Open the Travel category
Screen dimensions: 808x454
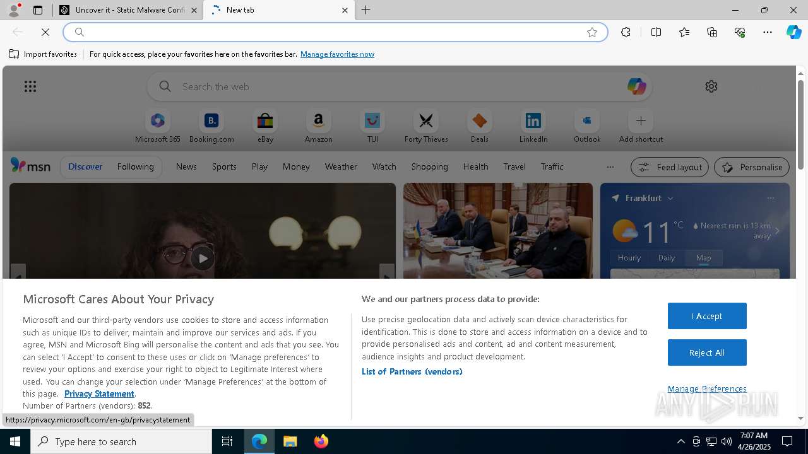tap(514, 166)
